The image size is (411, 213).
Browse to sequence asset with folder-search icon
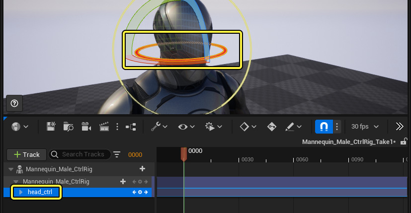pyautogui.click(x=69, y=127)
